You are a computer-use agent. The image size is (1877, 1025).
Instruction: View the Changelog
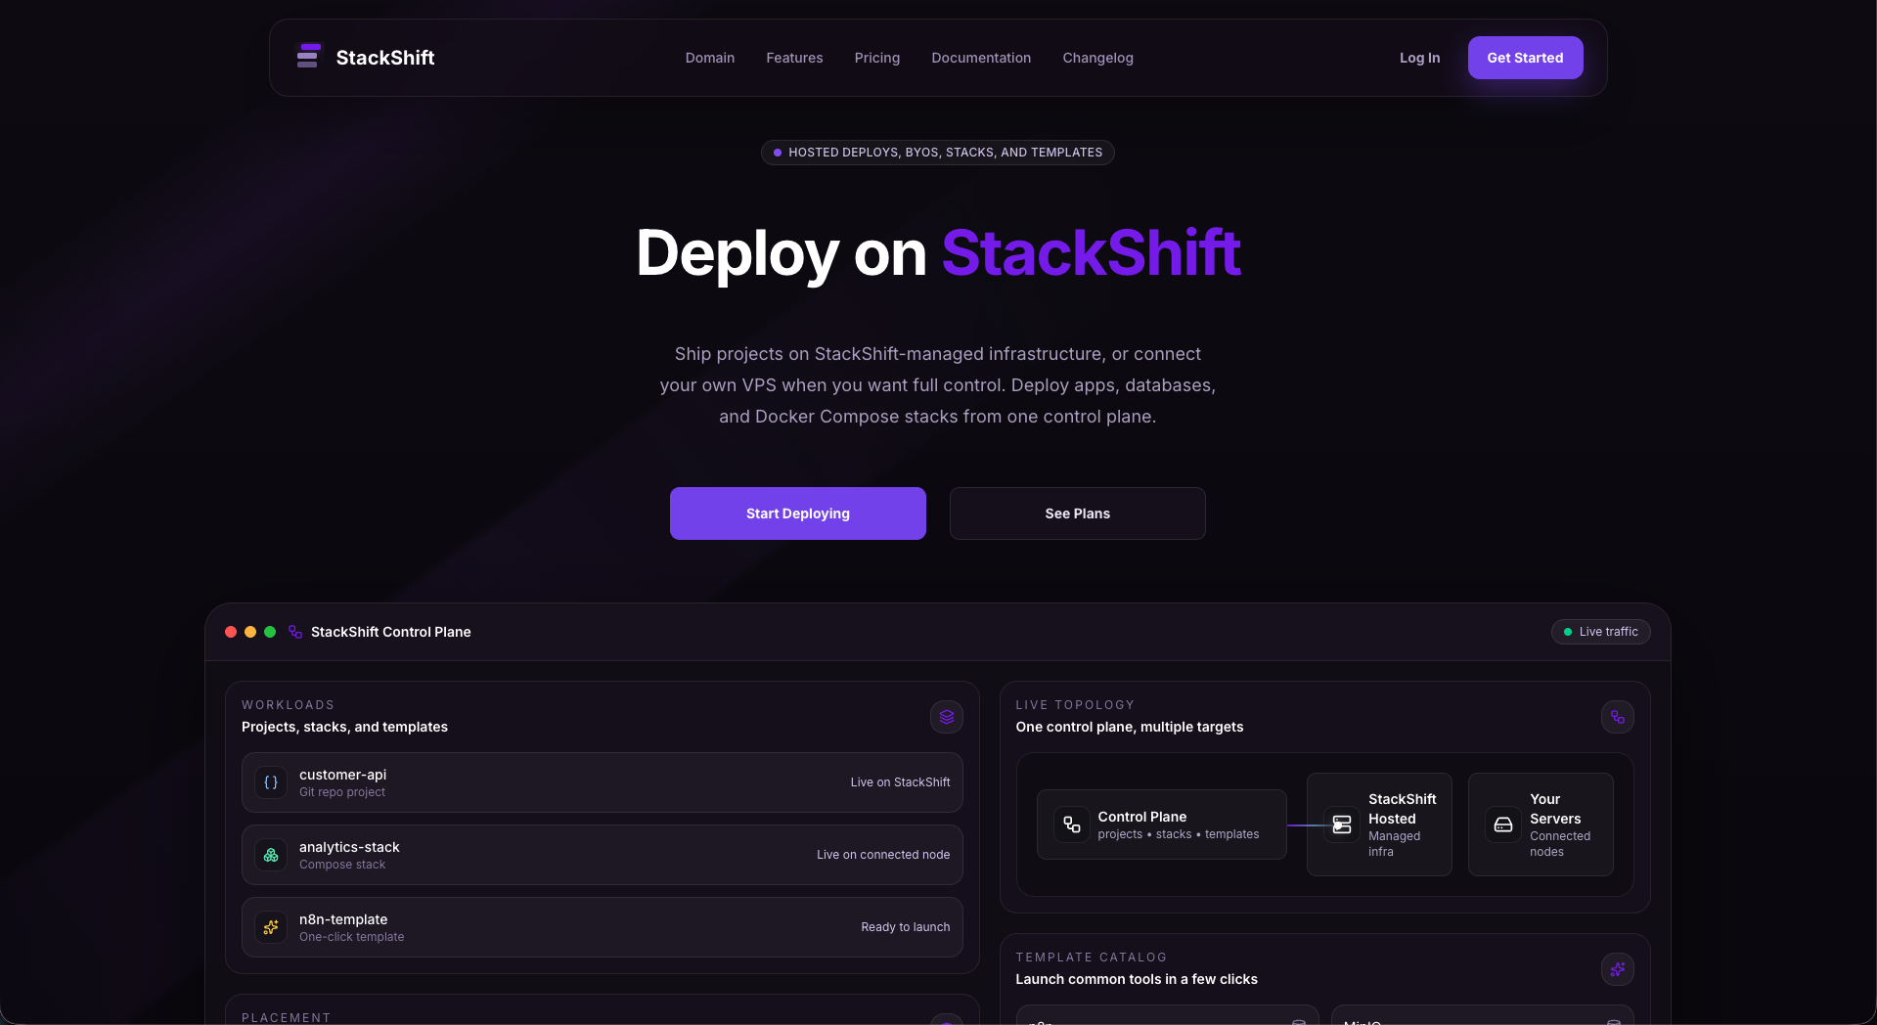coord(1097,58)
